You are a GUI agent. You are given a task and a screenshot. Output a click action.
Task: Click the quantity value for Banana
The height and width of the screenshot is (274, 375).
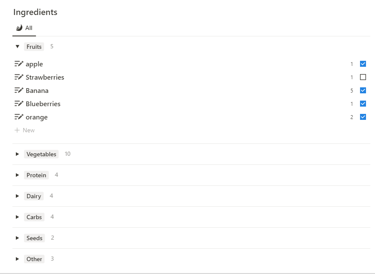[351, 91]
